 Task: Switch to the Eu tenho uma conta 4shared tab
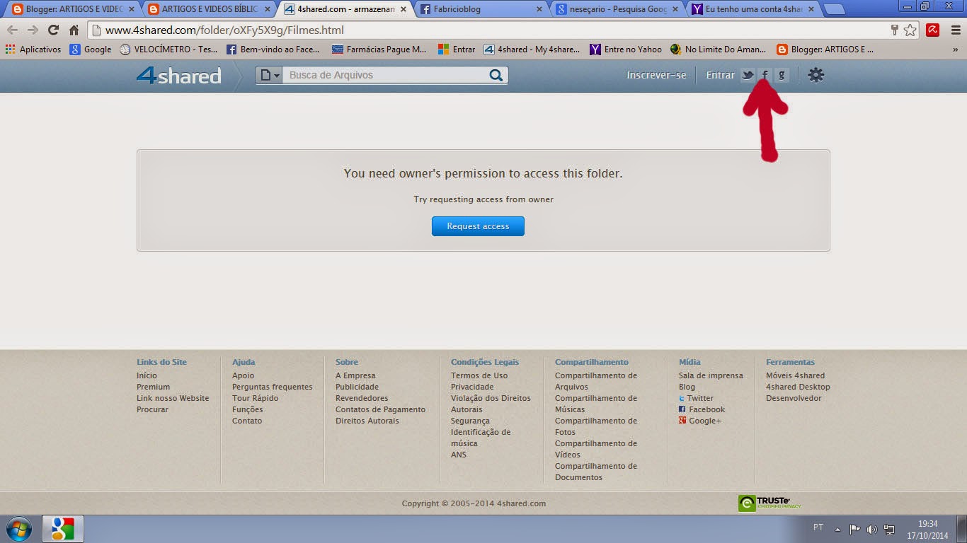(x=753, y=9)
